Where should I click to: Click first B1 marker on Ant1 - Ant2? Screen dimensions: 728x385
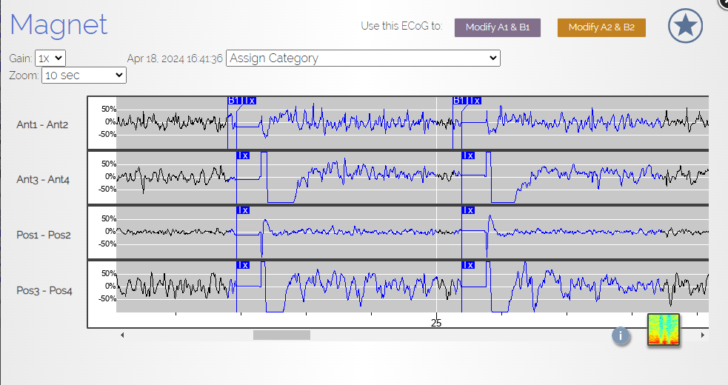pyautogui.click(x=233, y=100)
